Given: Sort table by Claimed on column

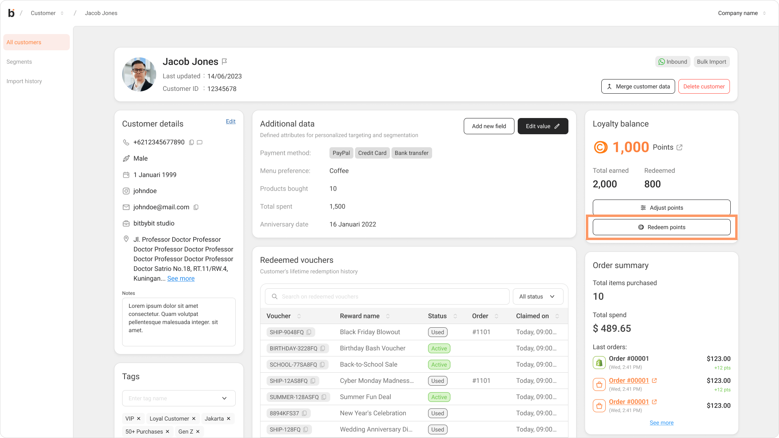Looking at the screenshot, I should click(x=557, y=316).
